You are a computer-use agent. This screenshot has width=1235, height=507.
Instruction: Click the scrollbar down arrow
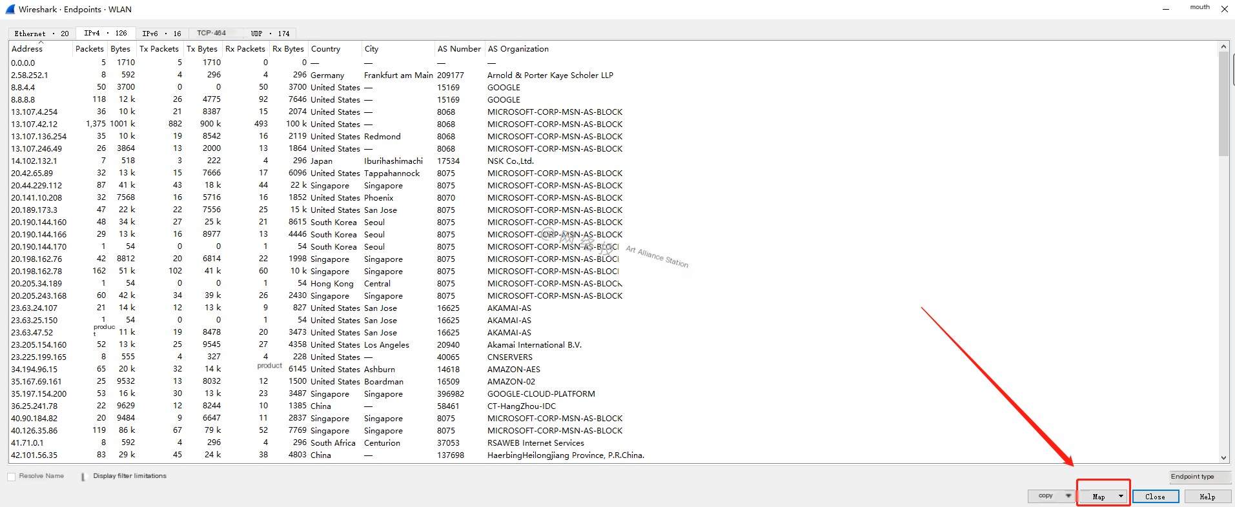point(1223,458)
